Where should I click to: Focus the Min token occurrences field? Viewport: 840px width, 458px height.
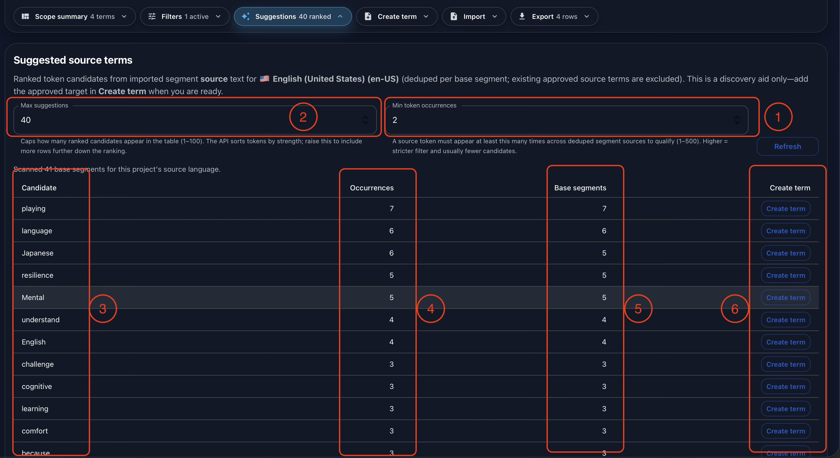[566, 120]
